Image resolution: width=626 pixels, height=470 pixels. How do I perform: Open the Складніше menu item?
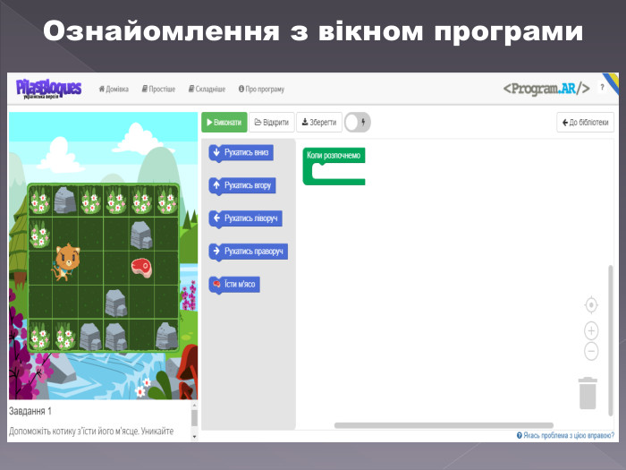207,90
